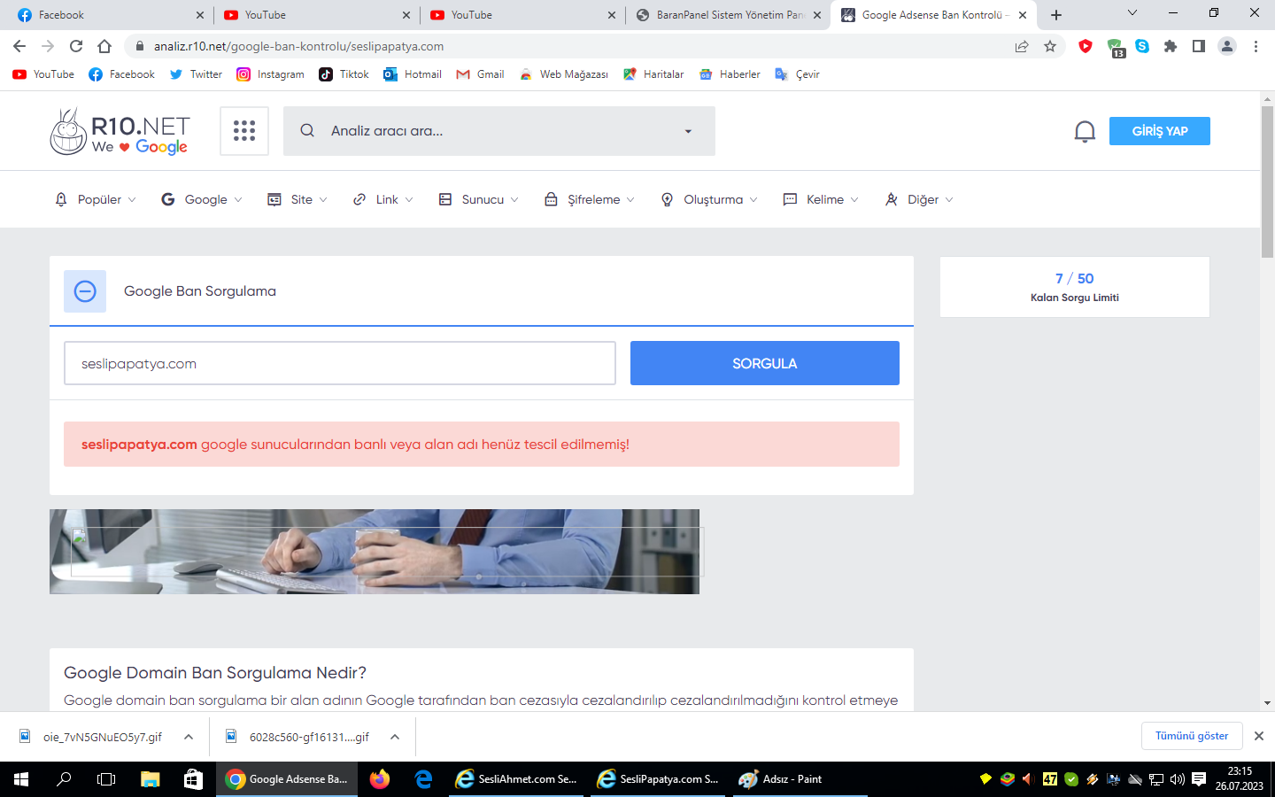Close the downloads bar
The height and width of the screenshot is (797, 1275).
1259,736
